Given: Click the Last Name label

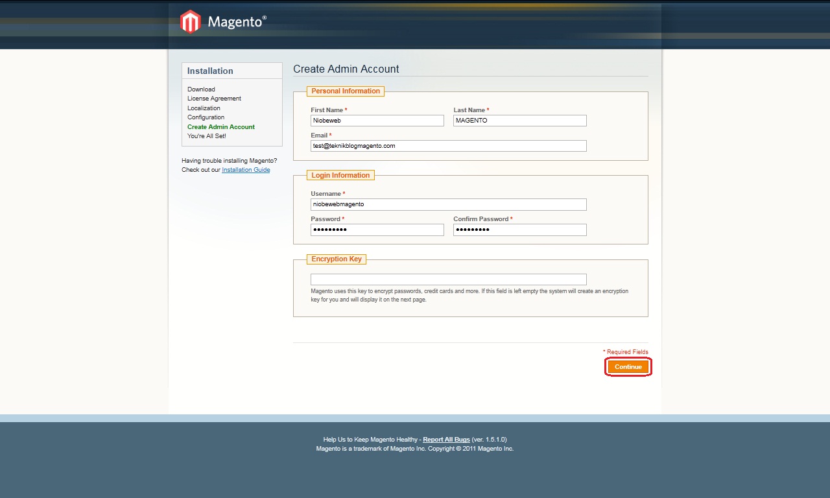Looking at the screenshot, I should click(471, 110).
